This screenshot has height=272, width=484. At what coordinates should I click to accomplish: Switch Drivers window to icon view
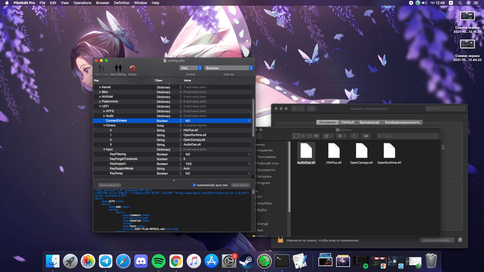[x=296, y=136]
